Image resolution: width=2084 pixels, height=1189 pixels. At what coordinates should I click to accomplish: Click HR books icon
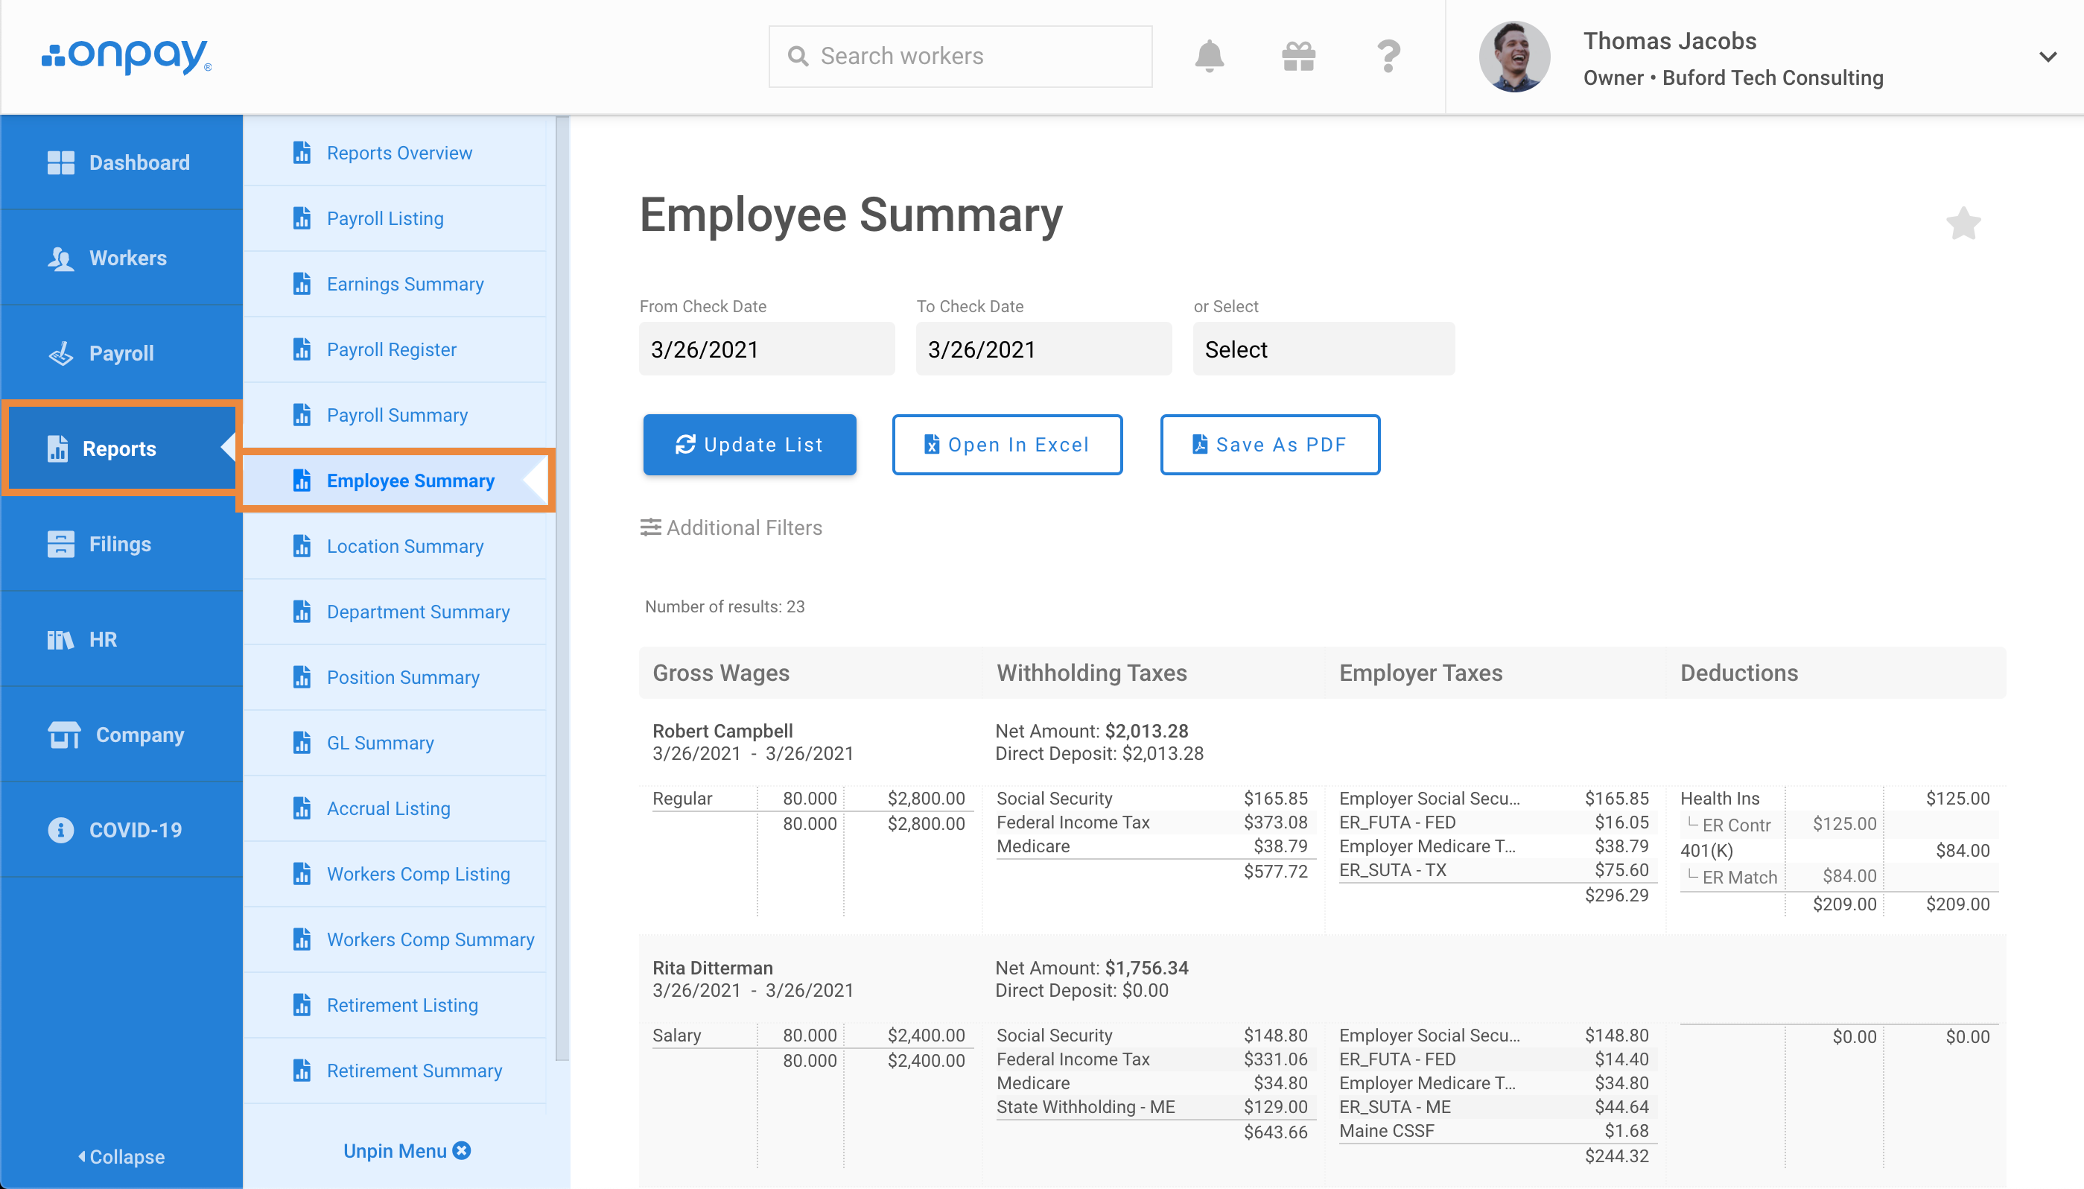(x=60, y=639)
